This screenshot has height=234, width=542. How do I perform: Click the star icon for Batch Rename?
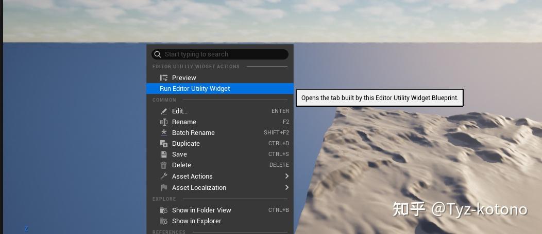(x=164, y=132)
